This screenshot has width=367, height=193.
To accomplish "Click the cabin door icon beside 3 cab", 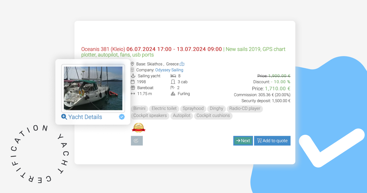I will (x=173, y=82).
